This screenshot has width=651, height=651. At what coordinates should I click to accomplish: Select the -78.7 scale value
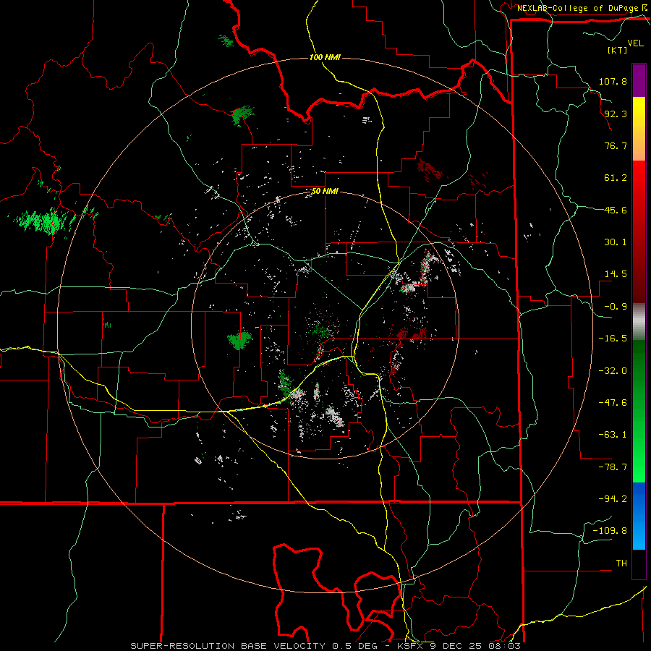(x=613, y=467)
